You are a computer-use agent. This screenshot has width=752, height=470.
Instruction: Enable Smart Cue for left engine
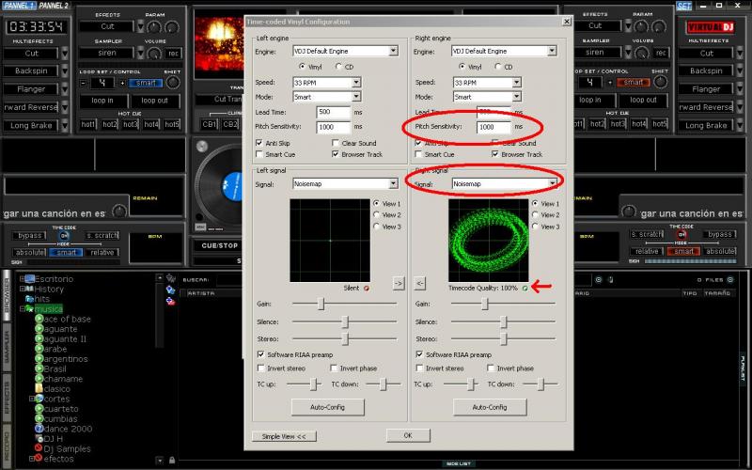(261, 154)
